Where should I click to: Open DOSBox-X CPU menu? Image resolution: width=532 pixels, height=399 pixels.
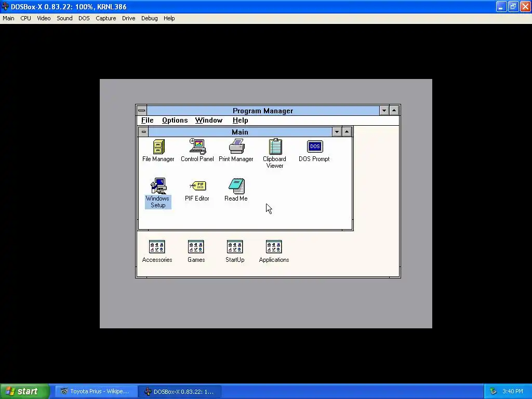click(x=26, y=18)
